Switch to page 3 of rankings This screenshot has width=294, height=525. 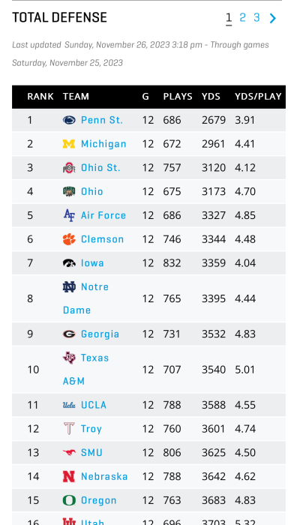[256, 17]
